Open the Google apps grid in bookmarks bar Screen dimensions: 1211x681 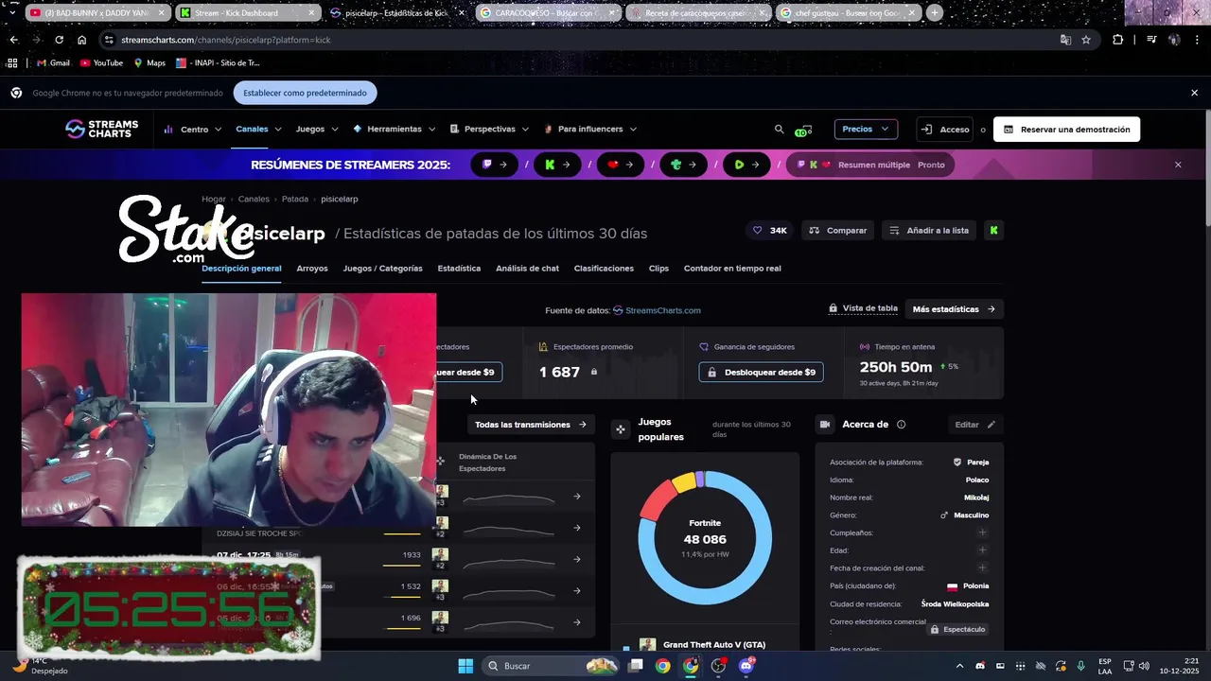(12, 62)
